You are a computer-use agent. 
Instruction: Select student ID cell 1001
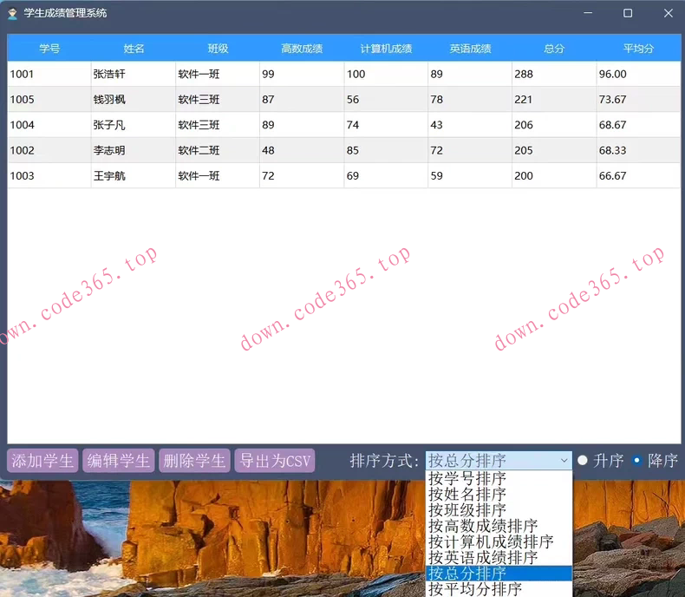49,74
